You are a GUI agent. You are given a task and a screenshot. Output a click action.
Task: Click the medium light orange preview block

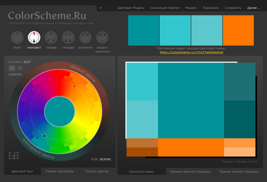240,143
